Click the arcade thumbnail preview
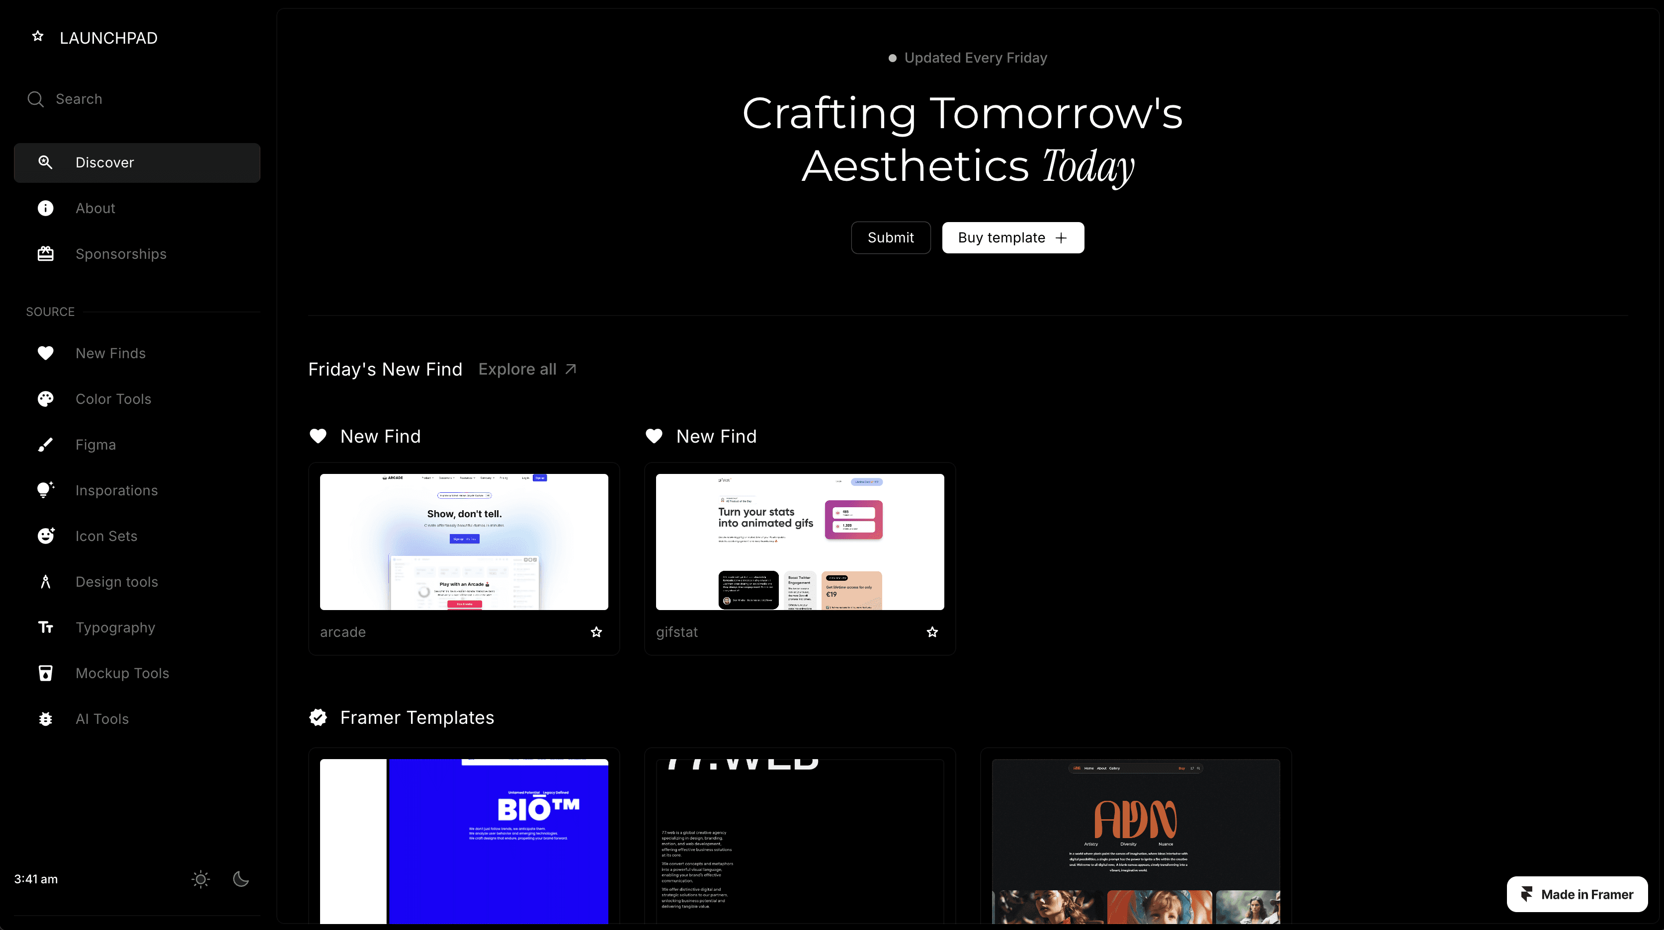This screenshot has width=1664, height=930. 464,542
